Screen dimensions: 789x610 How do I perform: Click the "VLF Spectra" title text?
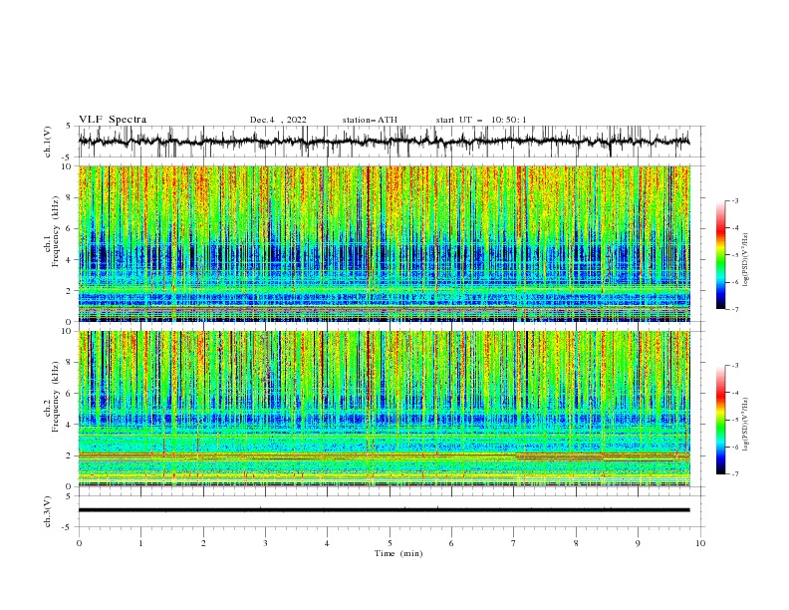coord(113,120)
